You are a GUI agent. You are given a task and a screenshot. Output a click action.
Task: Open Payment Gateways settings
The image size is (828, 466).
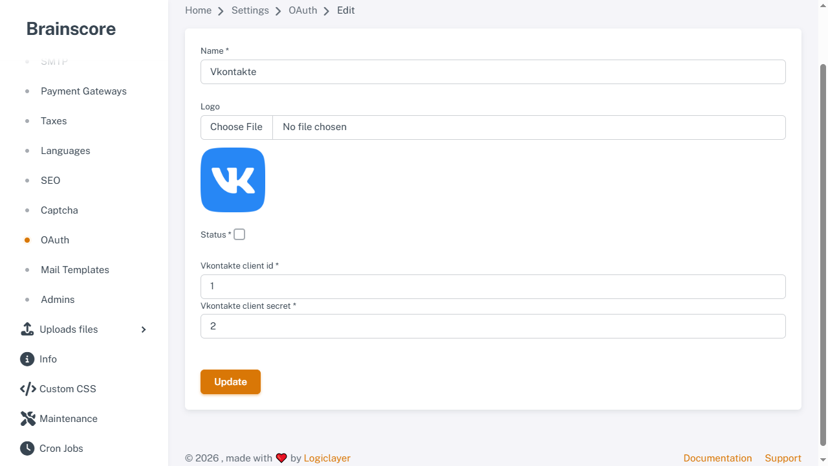pos(83,91)
